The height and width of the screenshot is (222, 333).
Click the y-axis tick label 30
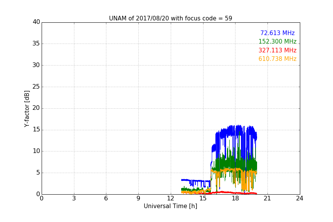[36, 65]
